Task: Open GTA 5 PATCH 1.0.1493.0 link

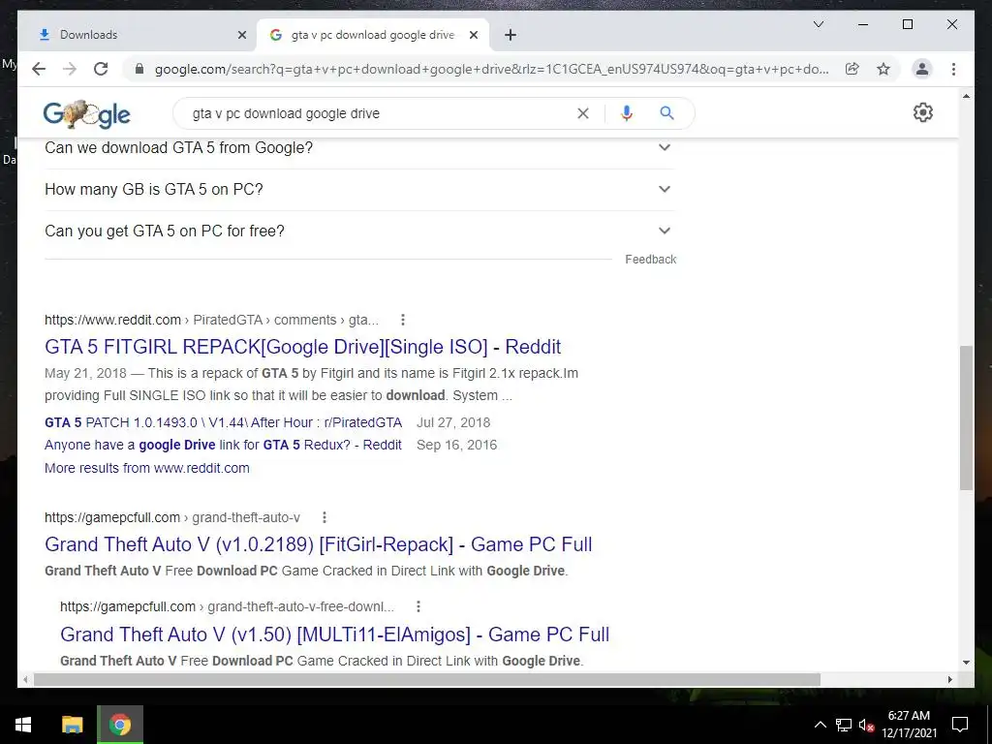Action: pyautogui.click(x=224, y=422)
